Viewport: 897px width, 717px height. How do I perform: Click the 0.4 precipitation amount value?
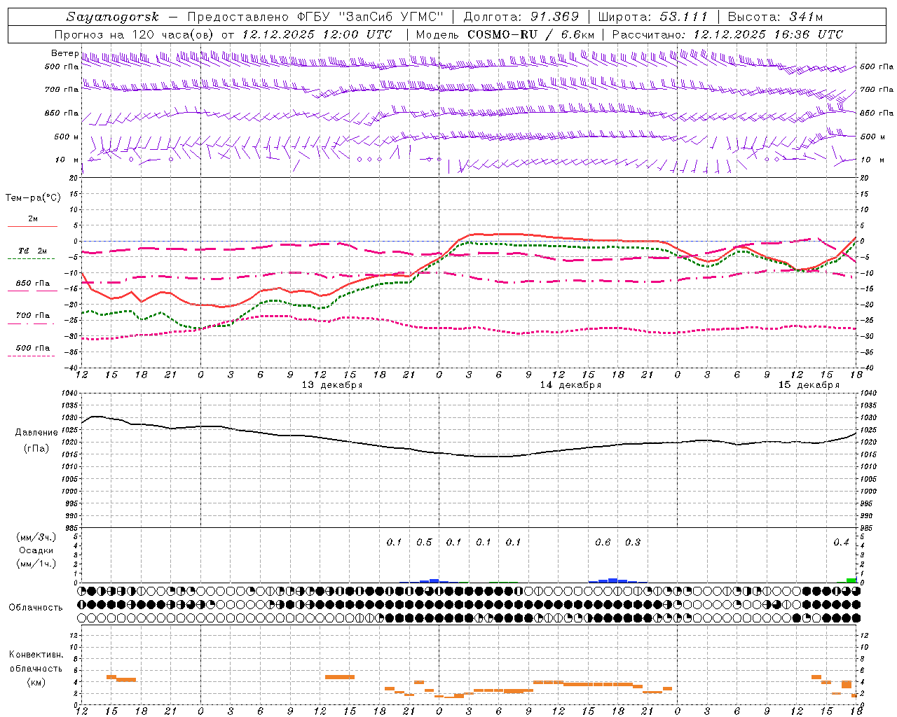click(x=841, y=543)
